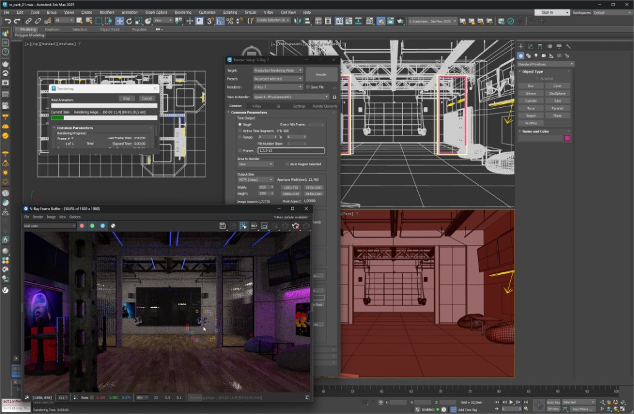Select the Cameras category icon in Create panel
634x414 pixels.
pyautogui.click(x=544, y=56)
